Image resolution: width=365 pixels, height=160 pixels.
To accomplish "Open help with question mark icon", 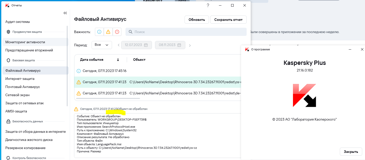I will tap(208, 5).
